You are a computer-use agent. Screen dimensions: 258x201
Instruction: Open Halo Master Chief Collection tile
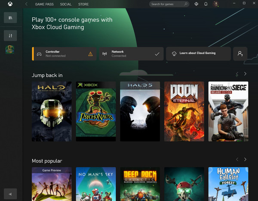pyautogui.click(x=52, y=111)
